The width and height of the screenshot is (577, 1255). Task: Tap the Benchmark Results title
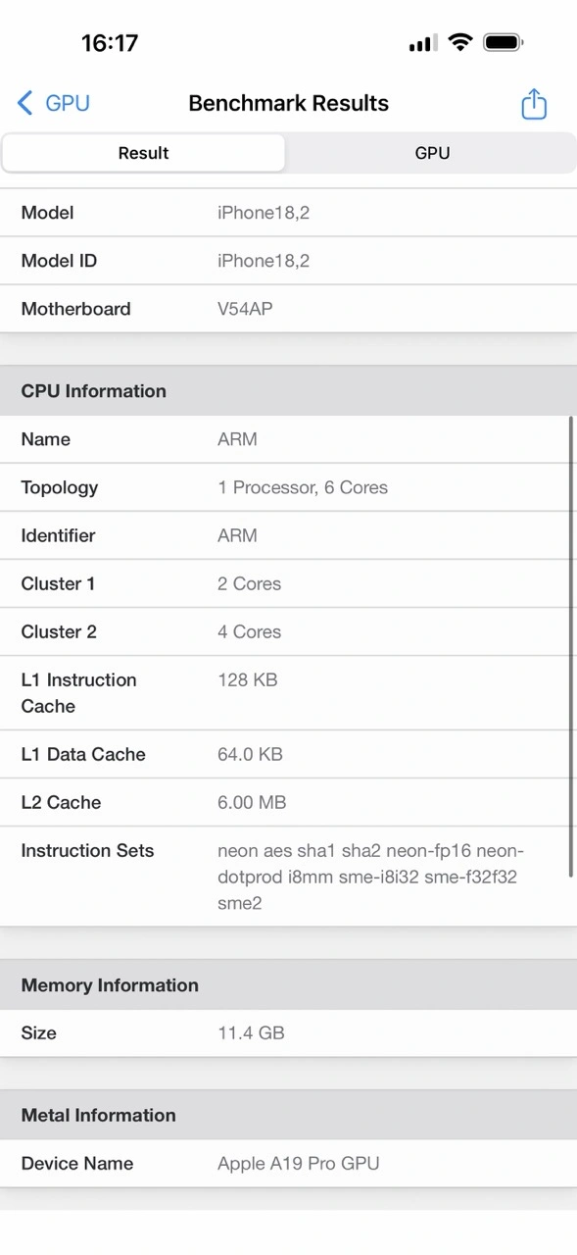(288, 103)
